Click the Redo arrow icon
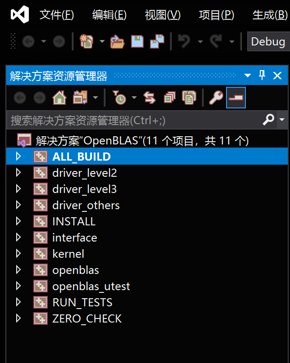Screen dimensions: 290x363 point(216,41)
